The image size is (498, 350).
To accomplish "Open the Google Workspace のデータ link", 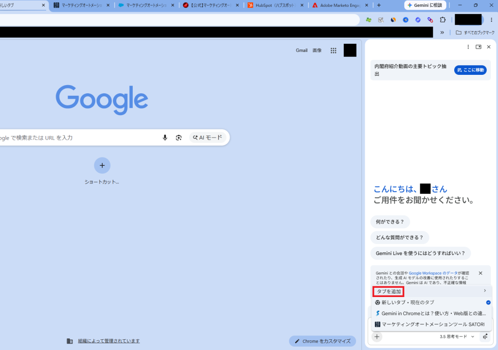I will [x=433, y=273].
